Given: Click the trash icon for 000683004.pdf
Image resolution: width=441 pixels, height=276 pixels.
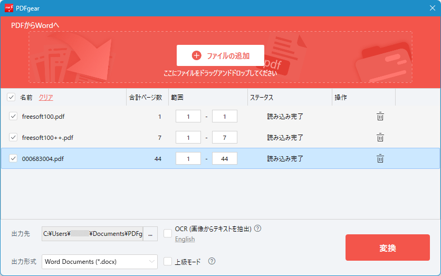Looking at the screenshot, I should click(x=380, y=158).
